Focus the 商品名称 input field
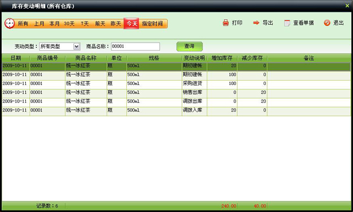 [x=135, y=46]
